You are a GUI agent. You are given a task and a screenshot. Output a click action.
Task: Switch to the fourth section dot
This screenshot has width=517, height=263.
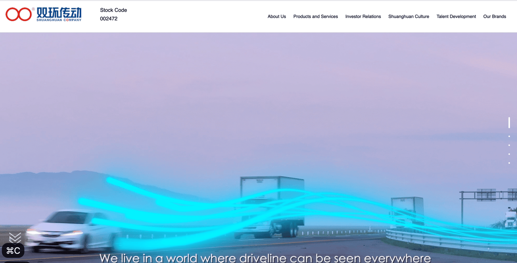(509, 154)
